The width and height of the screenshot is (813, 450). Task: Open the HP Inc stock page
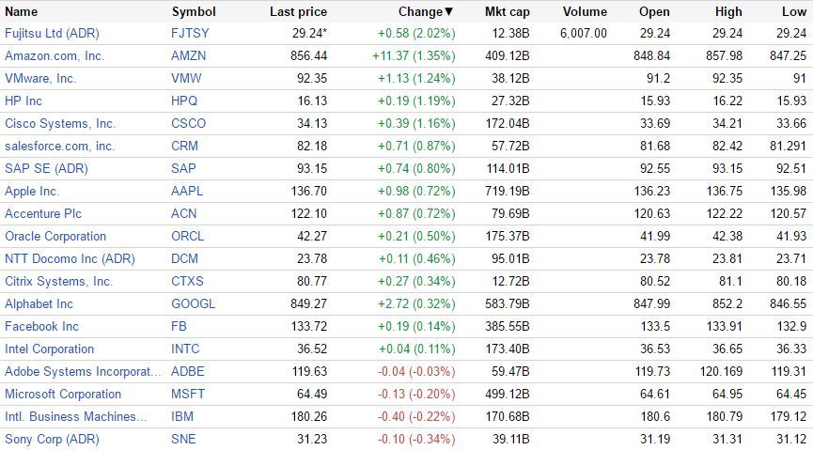coord(23,101)
